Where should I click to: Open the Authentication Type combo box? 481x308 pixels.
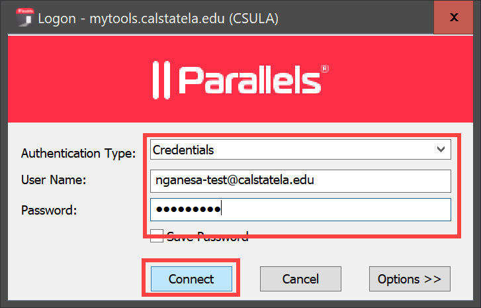click(300, 150)
